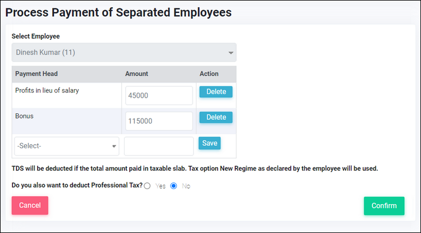Focus the 45000 amount field

(x=159, y=95)
